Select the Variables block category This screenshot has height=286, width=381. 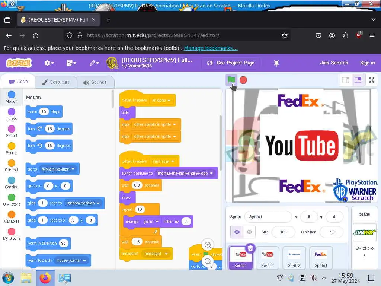[x=12, y=217]
